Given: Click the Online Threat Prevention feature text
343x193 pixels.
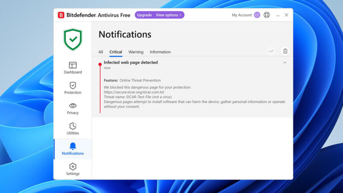Looking at the screenshot, I should [140, 80].
